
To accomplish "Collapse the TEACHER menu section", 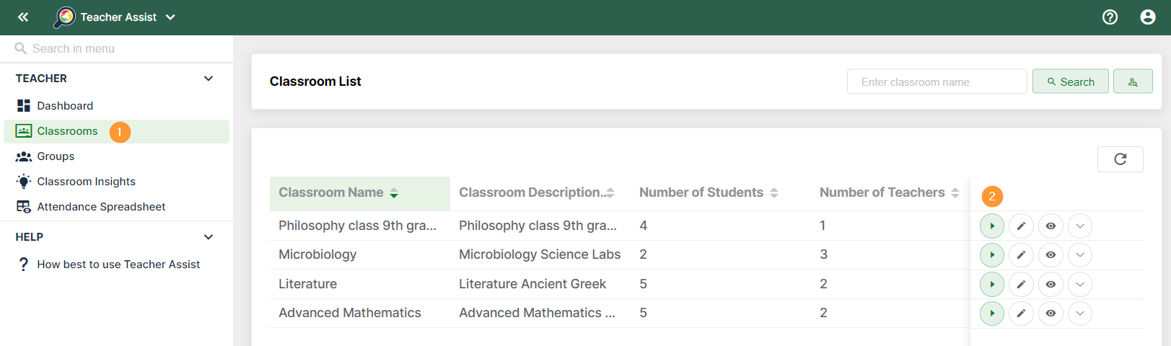I will click(x=208, y=79).
